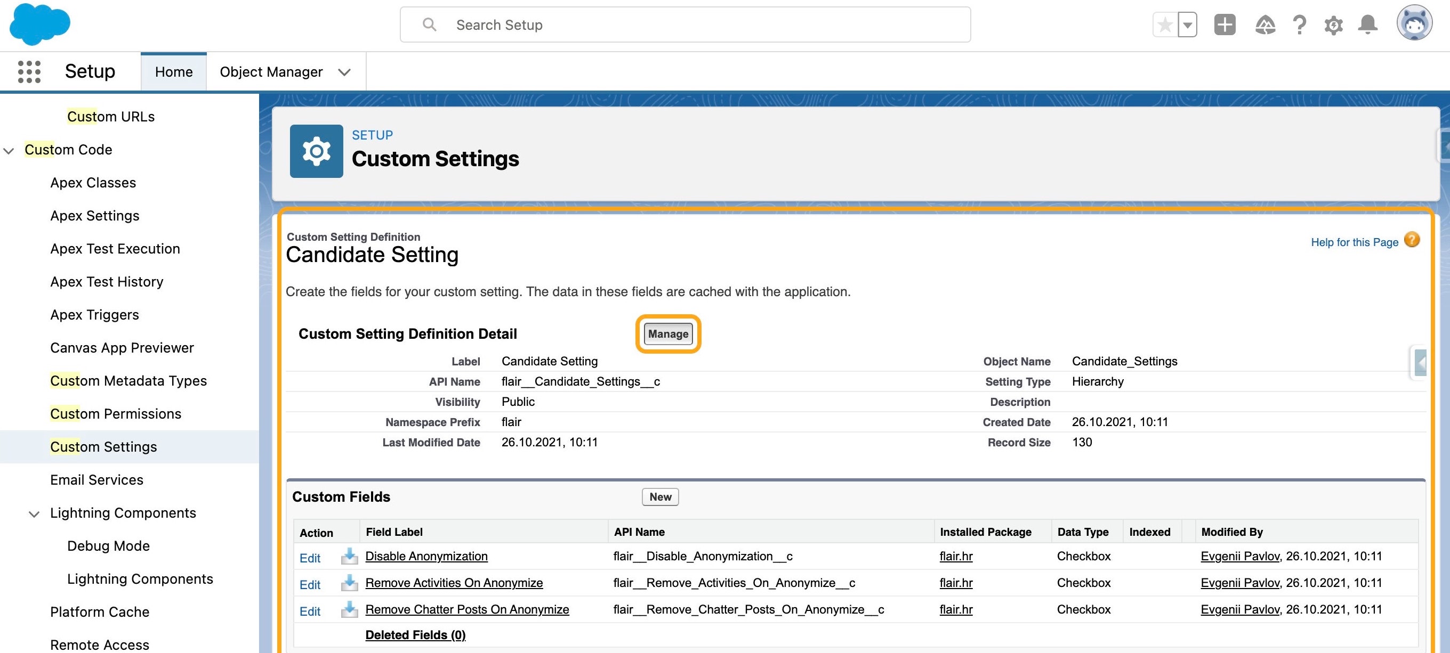Expand Object Manager tab chevron
The height and width of the screenshot is (653, 1450).
point(344,72)
